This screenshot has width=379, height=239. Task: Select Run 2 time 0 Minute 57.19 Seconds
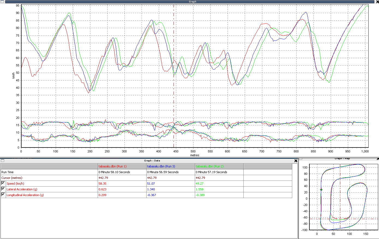point(211,172)
